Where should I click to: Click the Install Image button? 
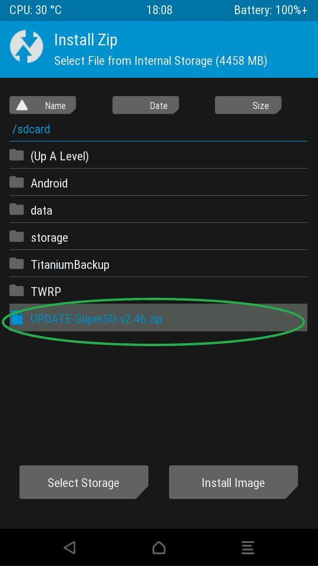point(233,482)
